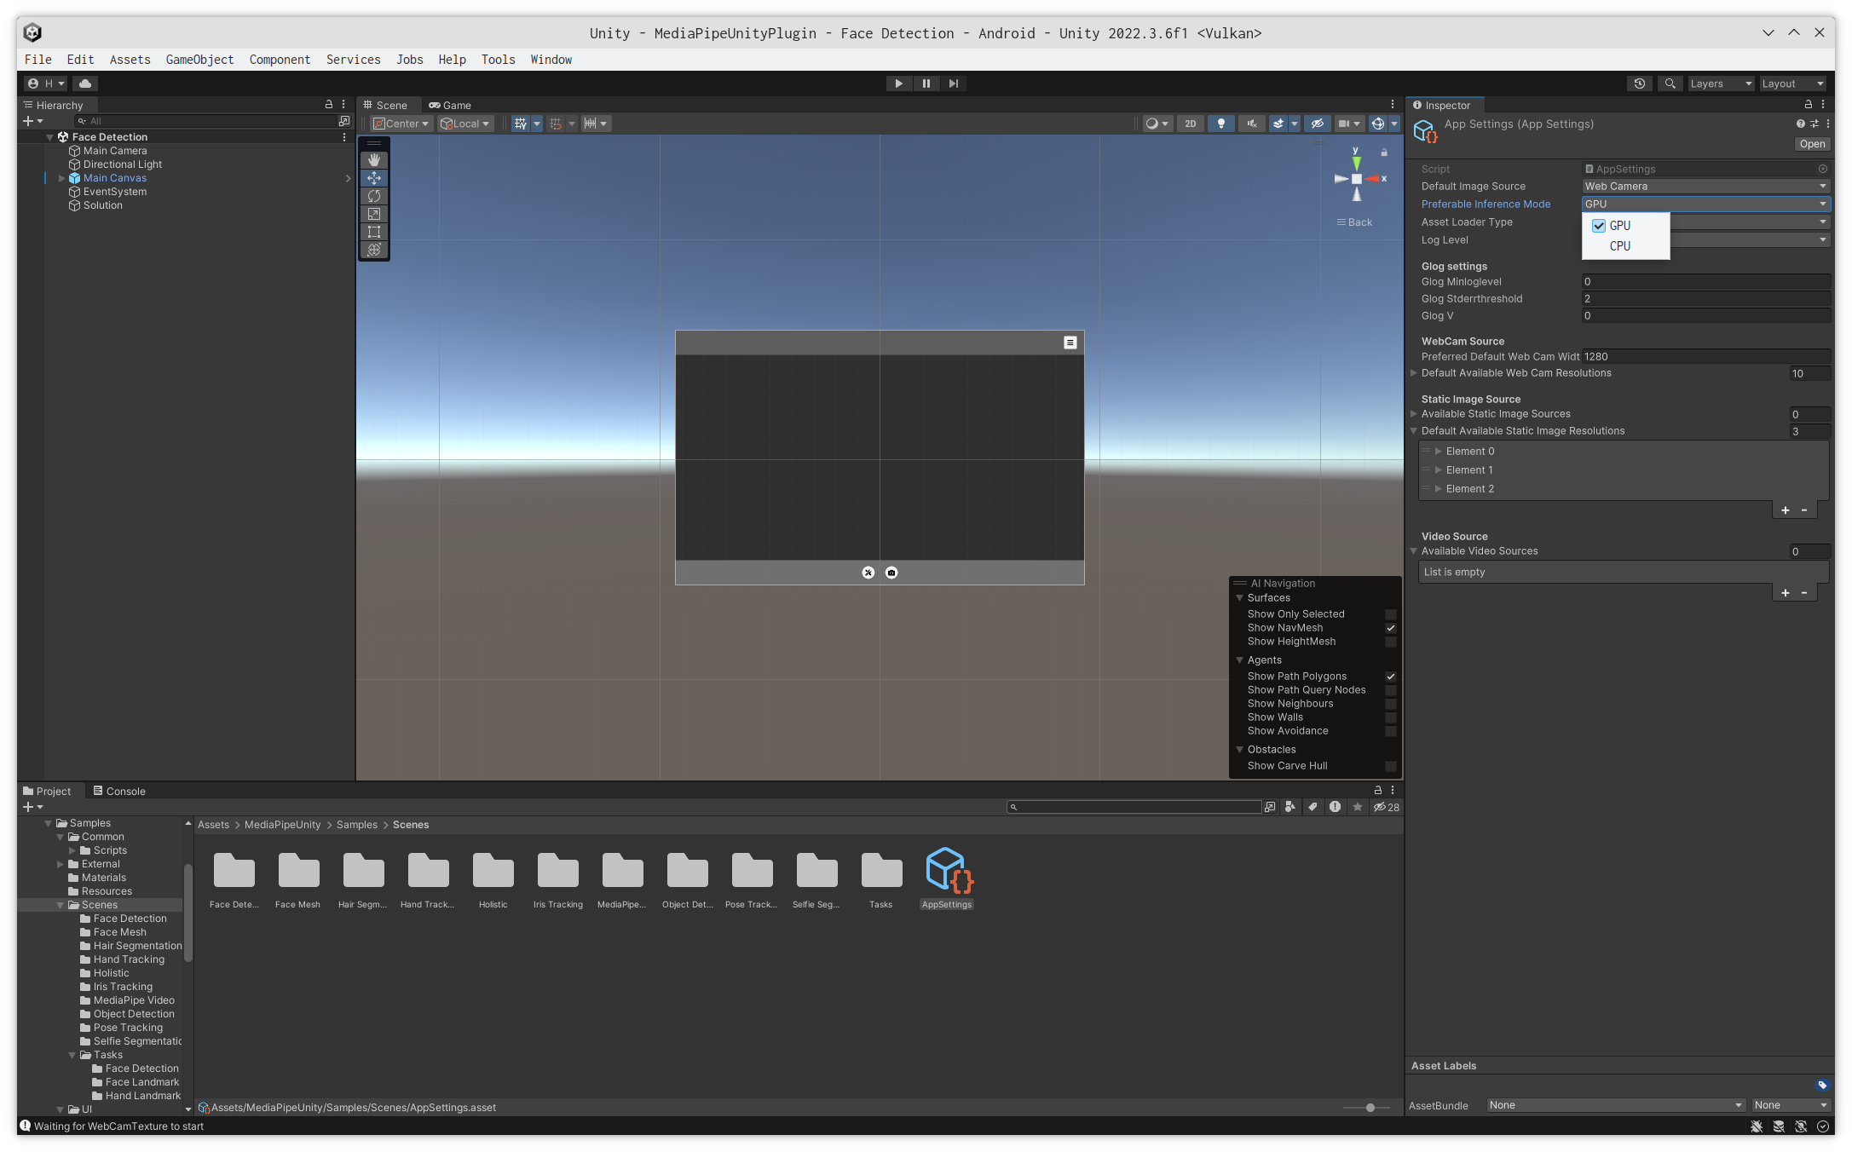Click the grid snapping icon
1852x1152 pixels.
pos(556,124)
